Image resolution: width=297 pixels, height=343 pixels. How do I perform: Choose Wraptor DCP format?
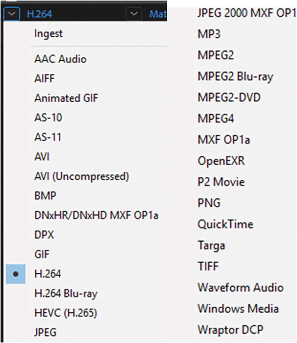click(230, 329)
